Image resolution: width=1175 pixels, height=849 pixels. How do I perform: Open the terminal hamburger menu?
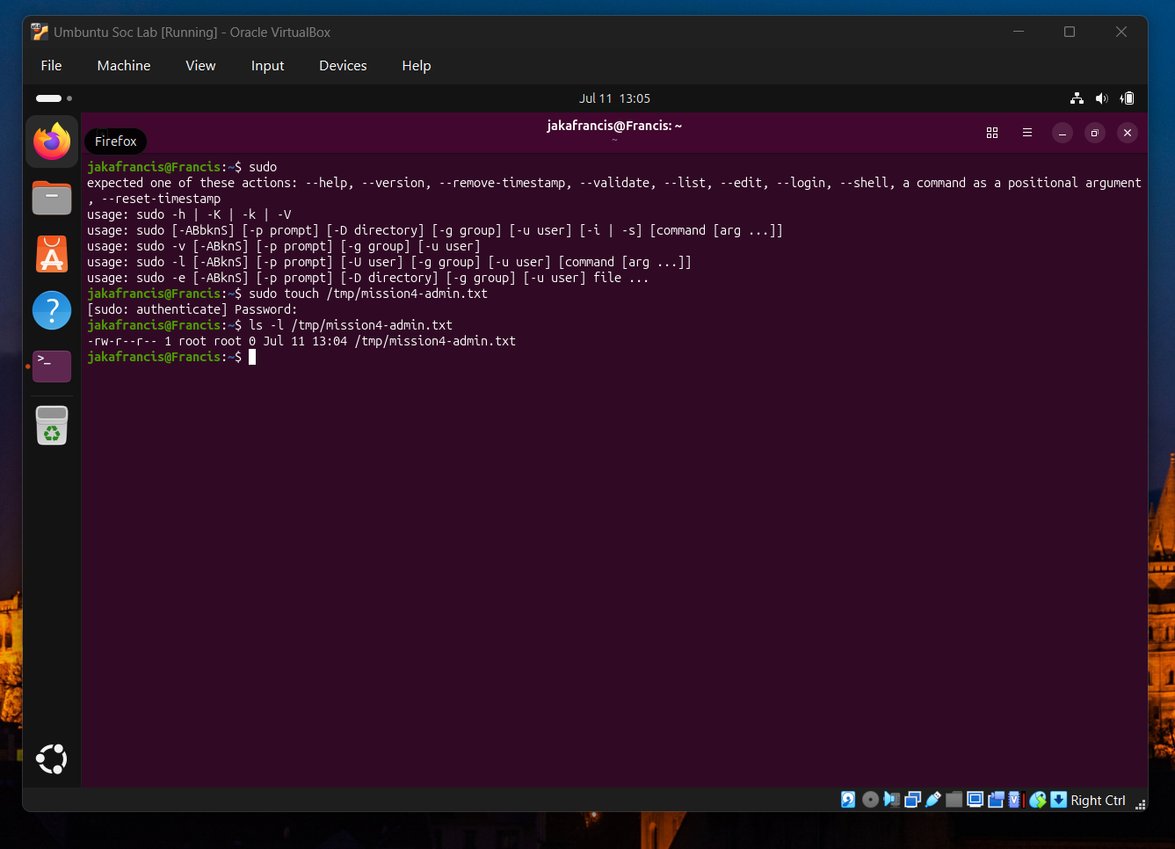[1027, 133]
